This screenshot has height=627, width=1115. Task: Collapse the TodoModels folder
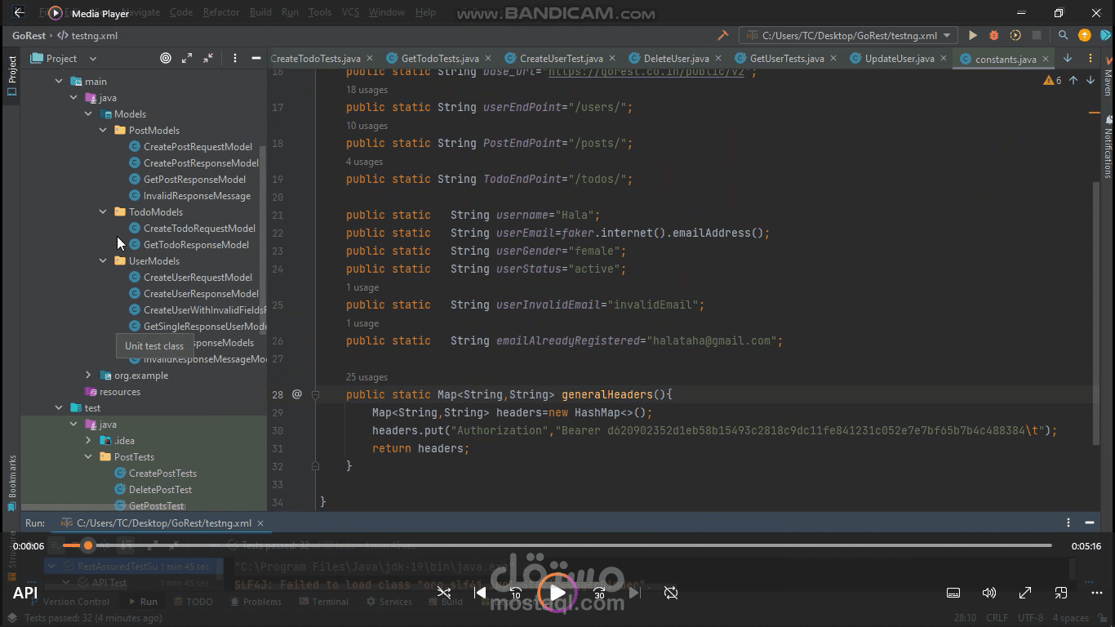tap(103, 212)
